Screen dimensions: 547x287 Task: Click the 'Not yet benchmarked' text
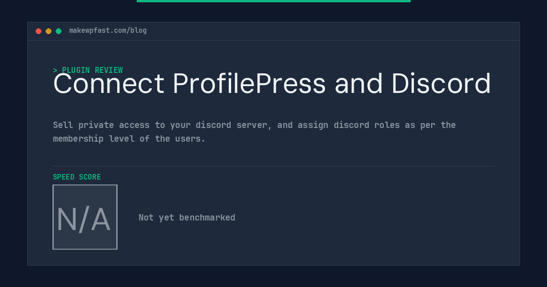point(187,218)
